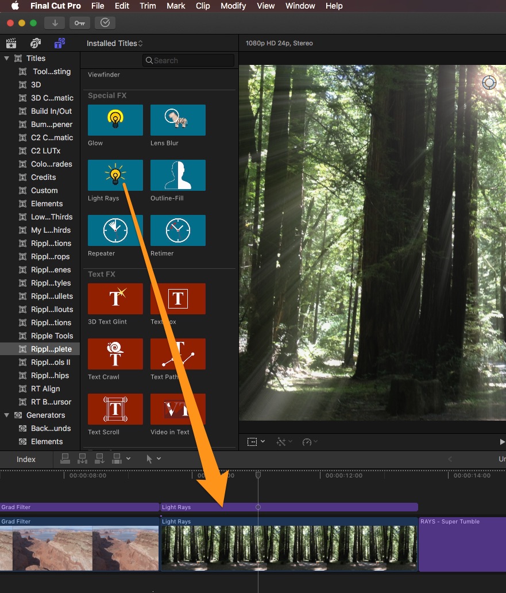Show the Titles and Generators sidebar
Screen dimensions: 506x593
point(60,43)
